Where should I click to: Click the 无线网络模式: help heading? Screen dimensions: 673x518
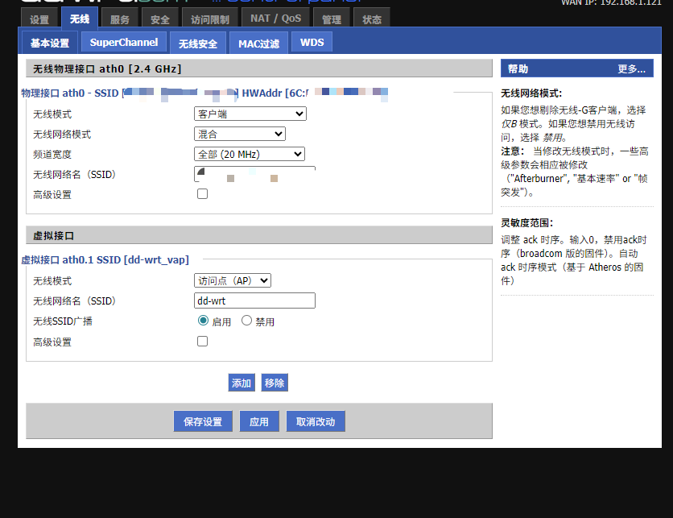point(531,93)
